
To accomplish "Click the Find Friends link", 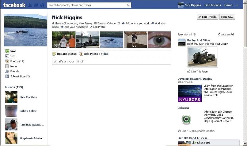I will pos(212,5).
